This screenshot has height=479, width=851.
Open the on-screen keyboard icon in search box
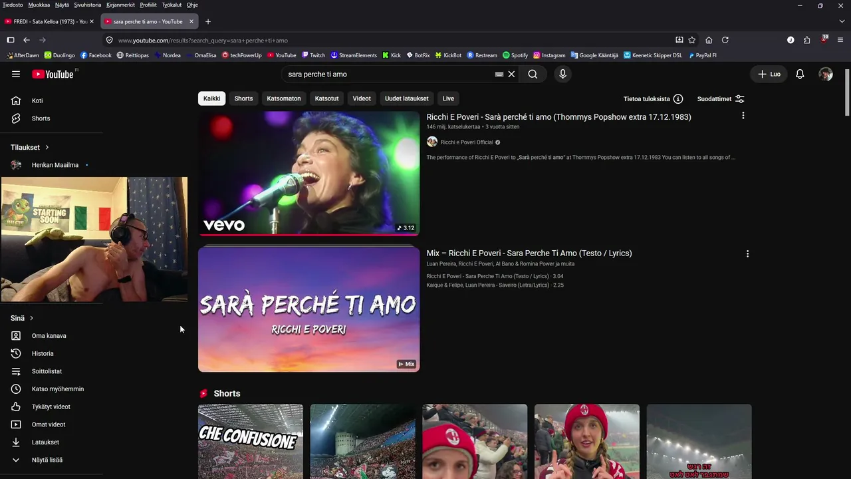[x=499, y=74]
